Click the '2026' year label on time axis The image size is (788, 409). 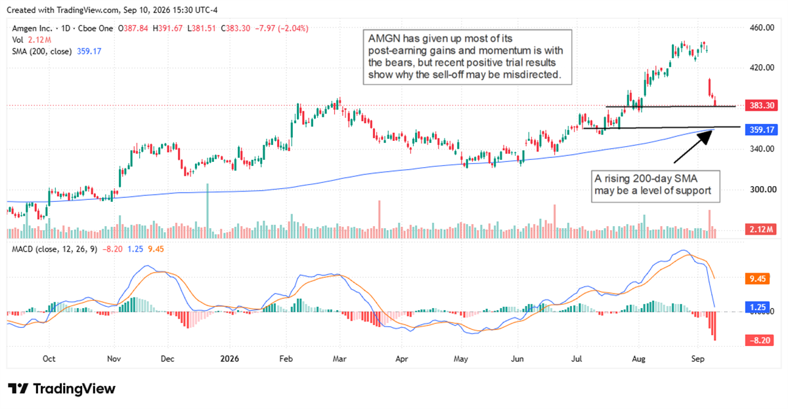tap(229, 359)
